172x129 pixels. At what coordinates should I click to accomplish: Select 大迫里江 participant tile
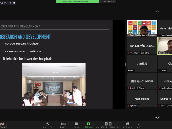pos(142,64)
